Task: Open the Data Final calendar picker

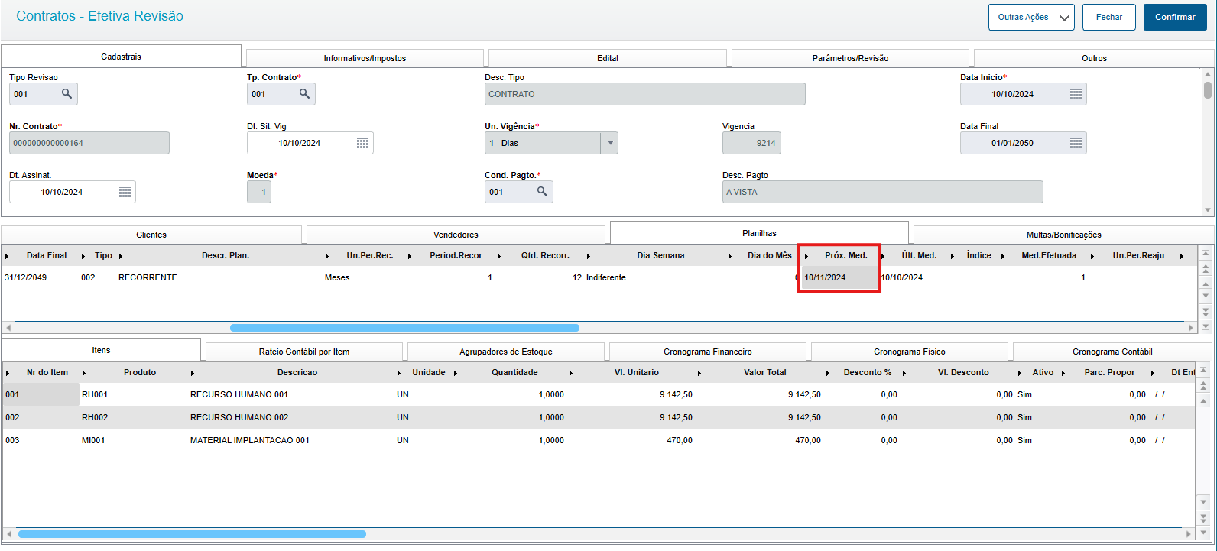Action: tap(1076, 143)
